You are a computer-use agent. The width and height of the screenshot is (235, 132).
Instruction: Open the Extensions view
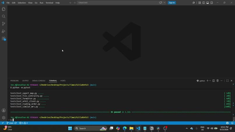tap(3, 39)
